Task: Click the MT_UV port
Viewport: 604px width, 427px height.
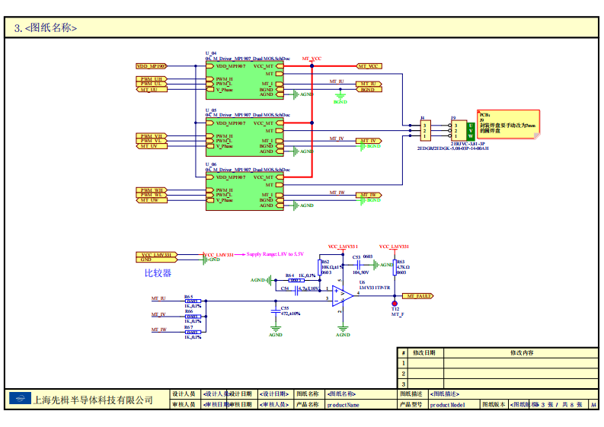Action: click(152, 146)
